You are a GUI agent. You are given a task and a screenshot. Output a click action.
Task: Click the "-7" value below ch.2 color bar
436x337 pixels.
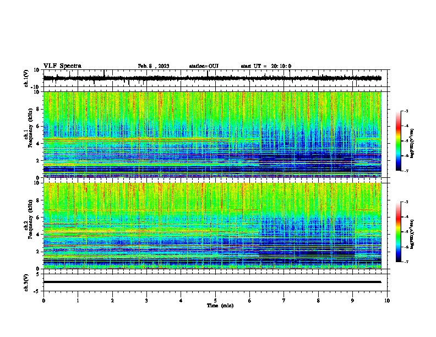(406, 262)
